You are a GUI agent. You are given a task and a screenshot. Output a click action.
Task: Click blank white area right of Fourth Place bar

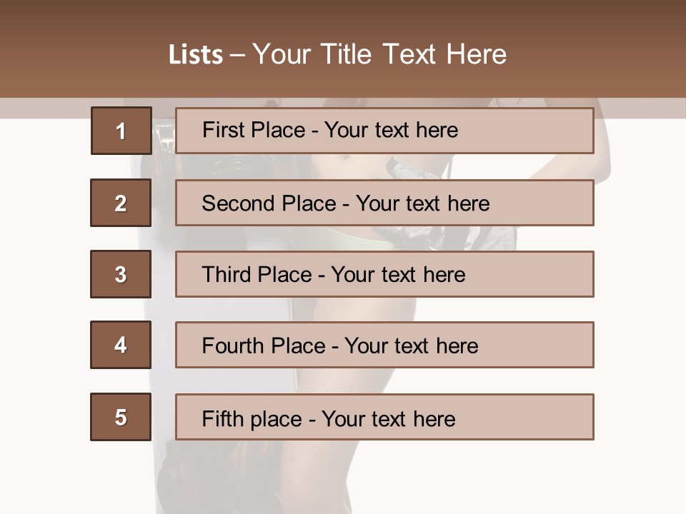640,346
